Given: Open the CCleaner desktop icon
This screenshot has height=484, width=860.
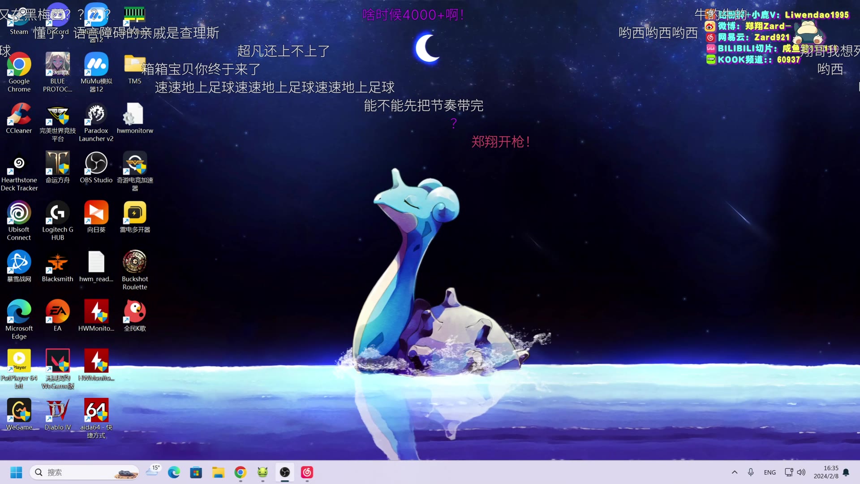Looking at the screenshot, I should coord(19,115).
